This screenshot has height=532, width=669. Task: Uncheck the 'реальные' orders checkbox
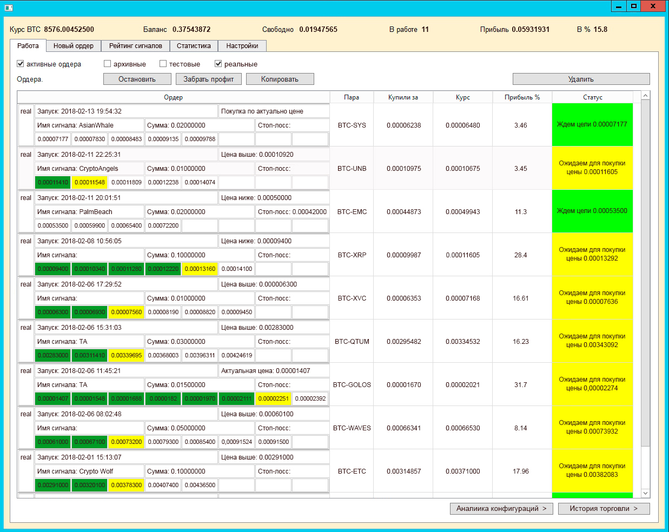(x=218, y=64)
